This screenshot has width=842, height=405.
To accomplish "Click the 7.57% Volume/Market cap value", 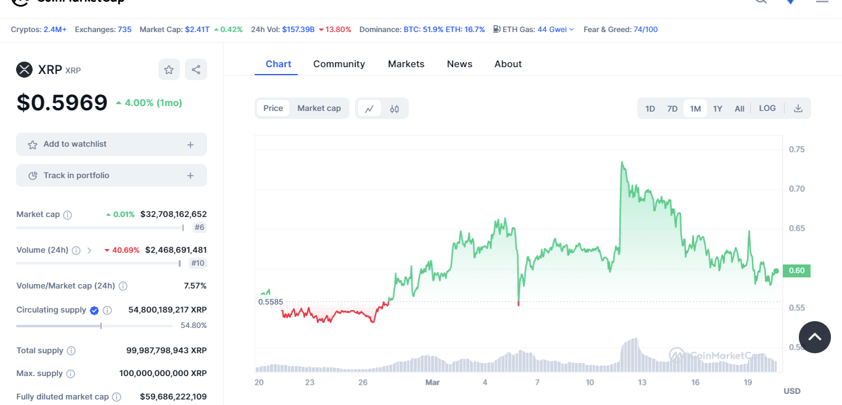I will [195, 286].
